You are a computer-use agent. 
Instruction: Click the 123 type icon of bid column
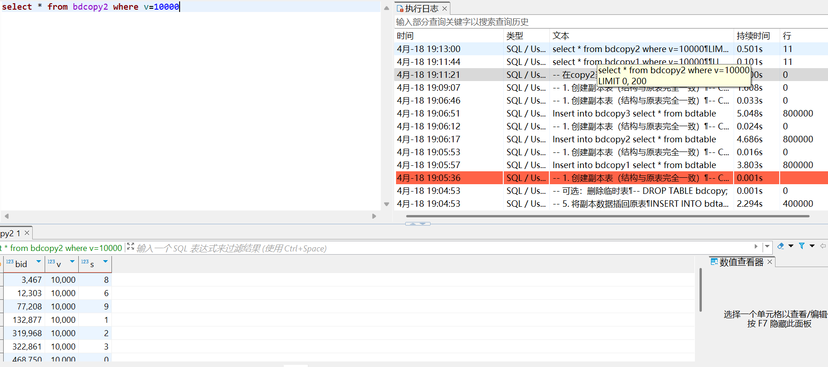(10, 262)
